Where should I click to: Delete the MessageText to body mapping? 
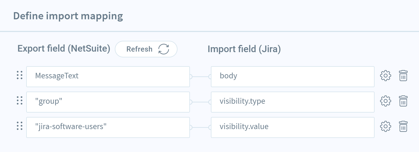403,76
